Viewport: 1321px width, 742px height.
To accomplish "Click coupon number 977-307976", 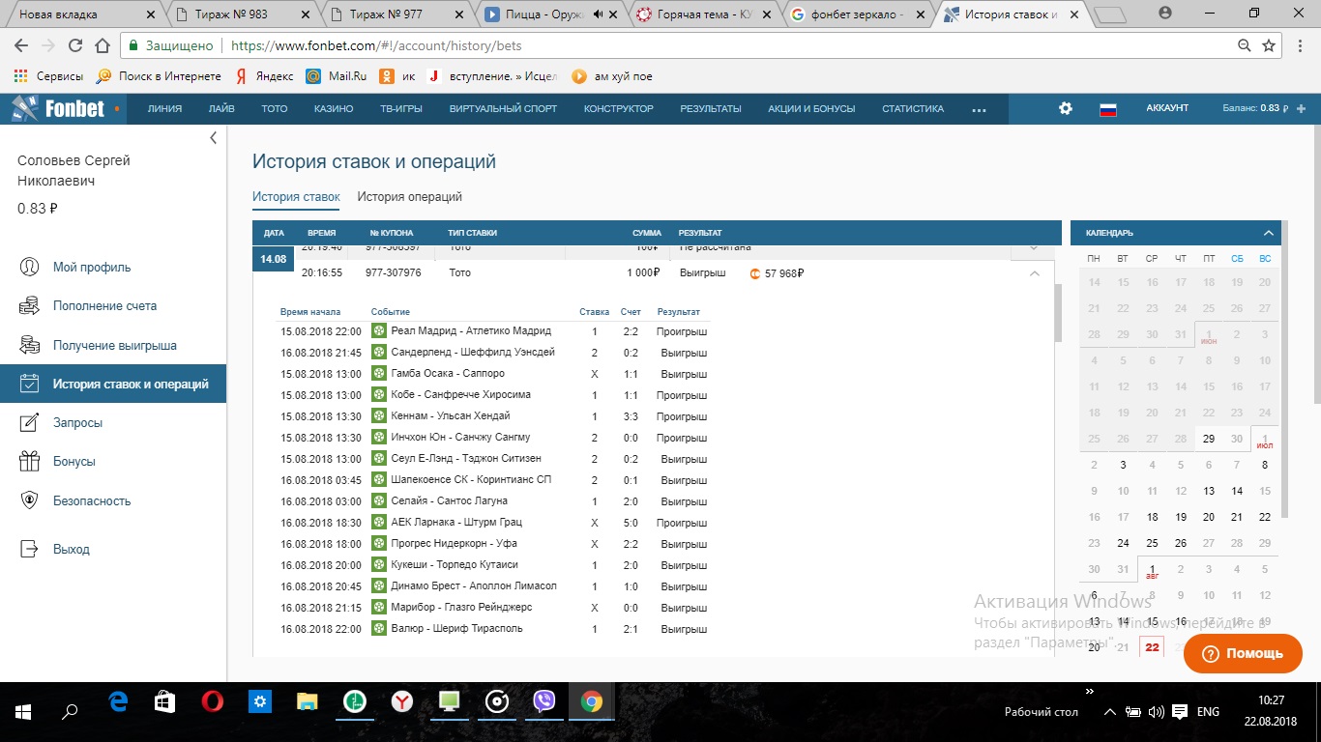I will coord(394,273).
